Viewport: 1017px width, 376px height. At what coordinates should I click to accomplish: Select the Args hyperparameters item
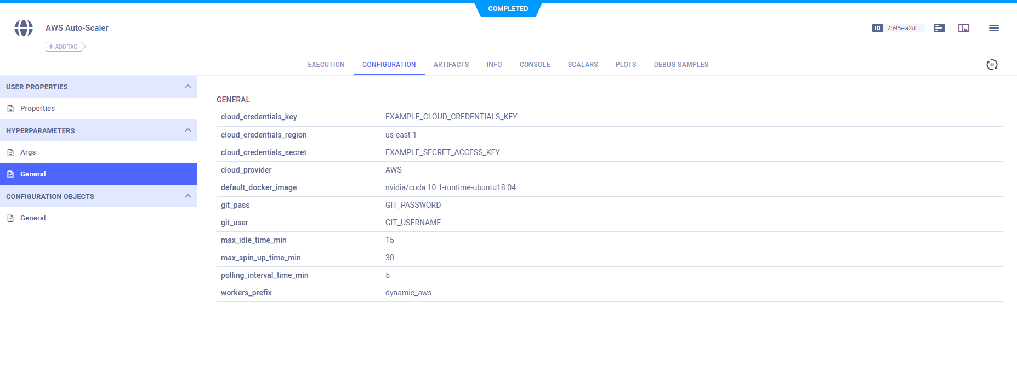(28, 152)
